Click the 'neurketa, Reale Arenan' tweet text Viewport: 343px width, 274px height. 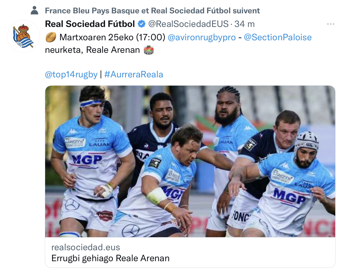click(92, 50)
